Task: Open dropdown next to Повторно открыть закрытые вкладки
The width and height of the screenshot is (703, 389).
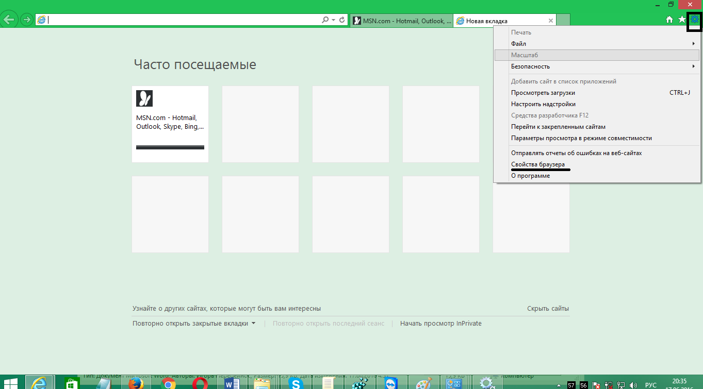Action: pyautogui.click(x=253, y=324)
